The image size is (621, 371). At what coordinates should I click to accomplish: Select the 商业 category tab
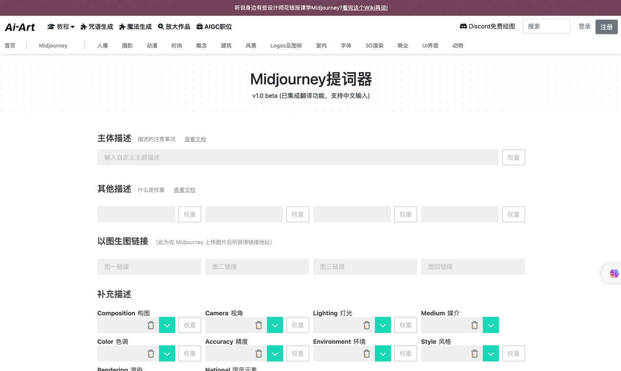pos(403,45)
